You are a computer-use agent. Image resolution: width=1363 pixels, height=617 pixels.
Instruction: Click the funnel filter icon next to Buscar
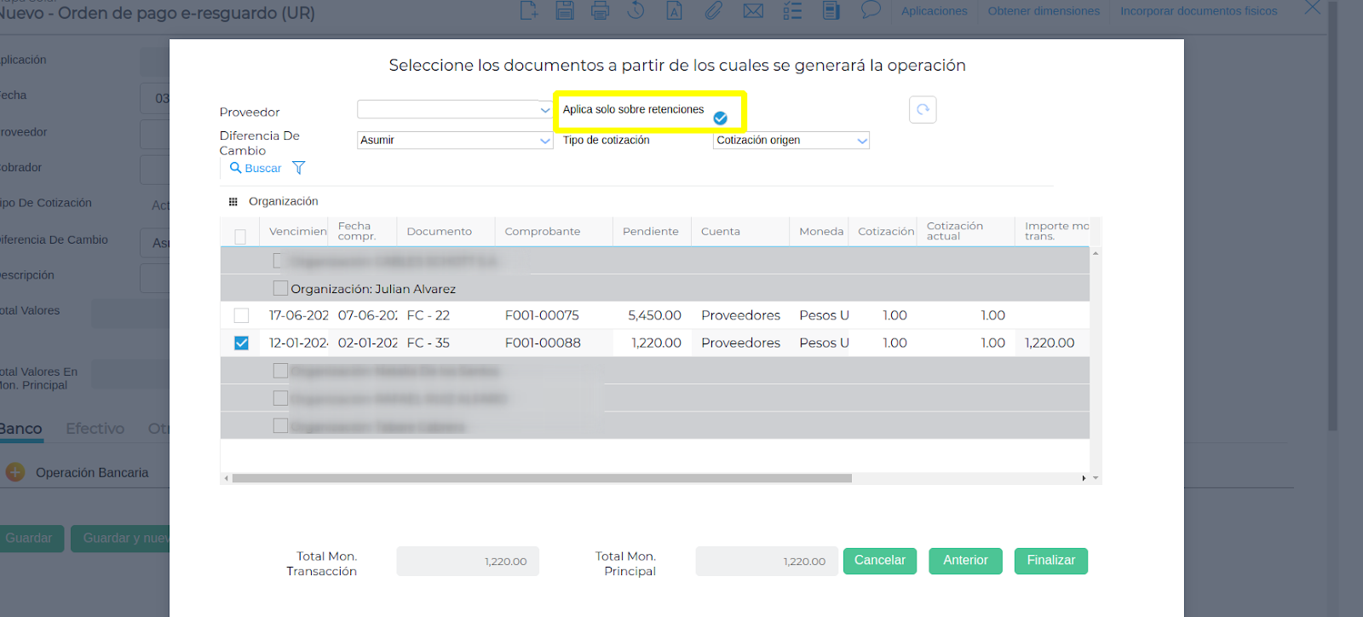coord(299,168)
